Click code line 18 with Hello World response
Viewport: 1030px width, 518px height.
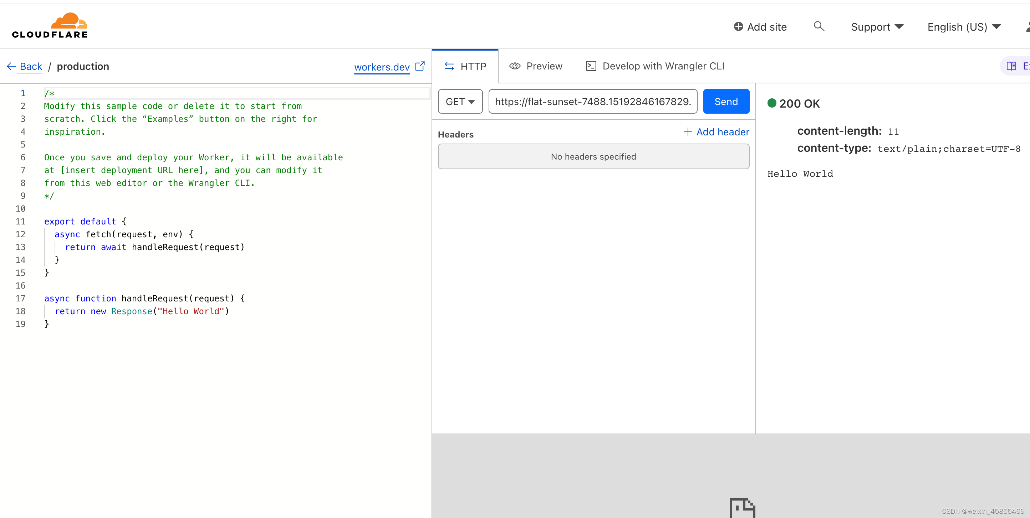[142, 311]
